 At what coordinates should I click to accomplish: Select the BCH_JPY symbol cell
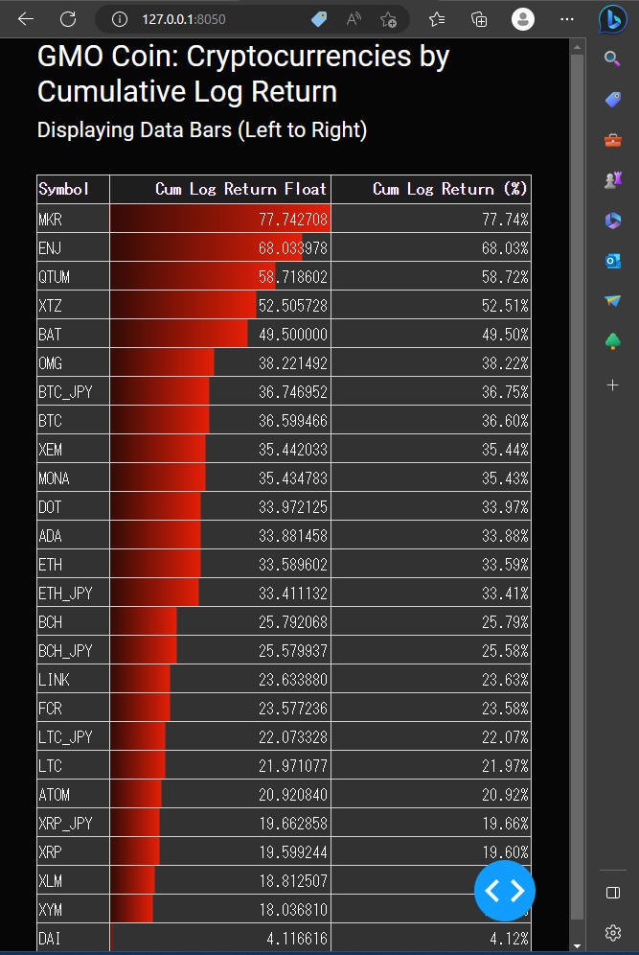point(73,650)
